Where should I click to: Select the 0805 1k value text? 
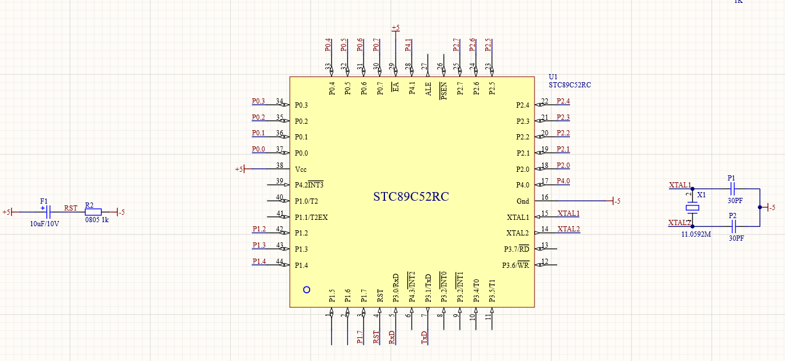click(97, 220)
